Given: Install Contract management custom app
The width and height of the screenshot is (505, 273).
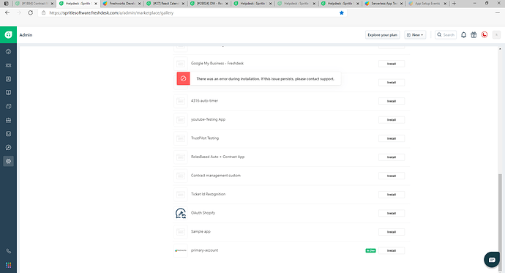Looking at the screenshot, I should [x=392, y=176].
